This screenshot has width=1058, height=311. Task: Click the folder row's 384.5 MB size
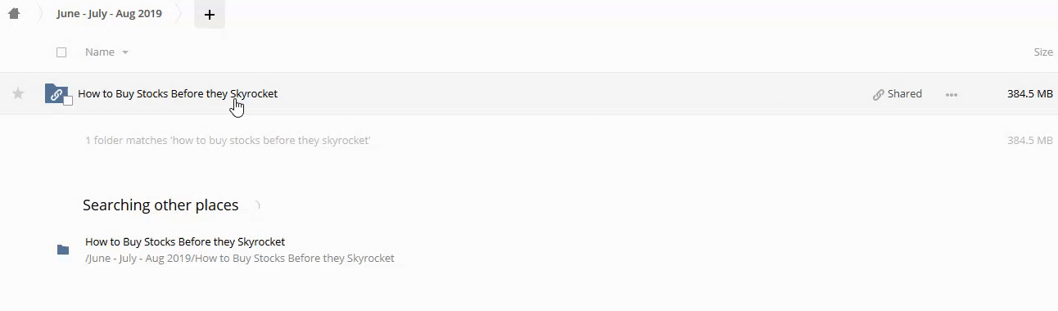[1029, 94]
